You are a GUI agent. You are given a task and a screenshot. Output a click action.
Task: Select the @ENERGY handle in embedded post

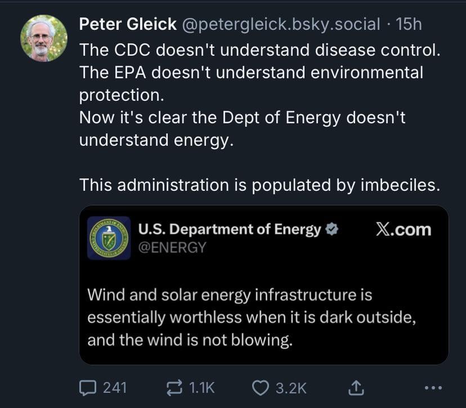pyautogui.click(x=172, y=248)
